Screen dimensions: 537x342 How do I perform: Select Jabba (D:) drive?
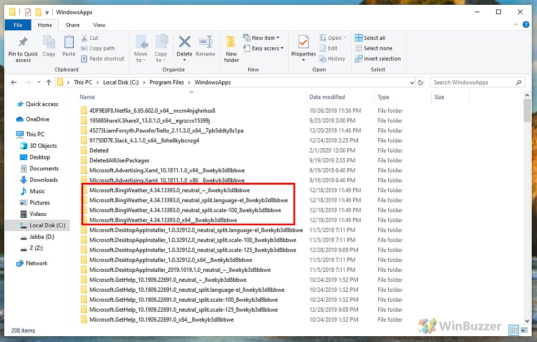tap(37, 237)
